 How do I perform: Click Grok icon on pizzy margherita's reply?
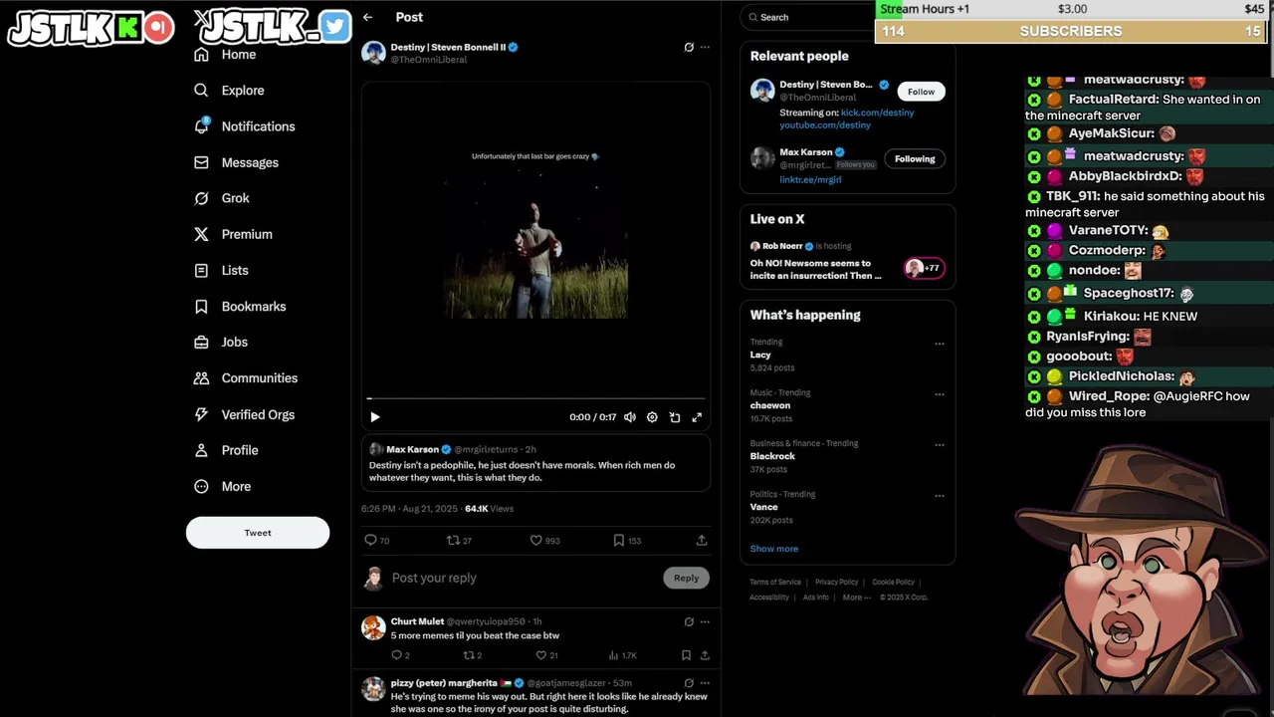[x=689, y=683]
